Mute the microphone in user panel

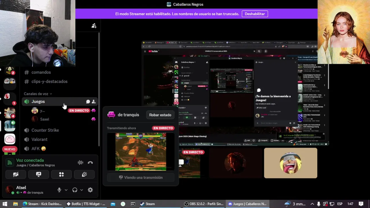click(59, 190)
